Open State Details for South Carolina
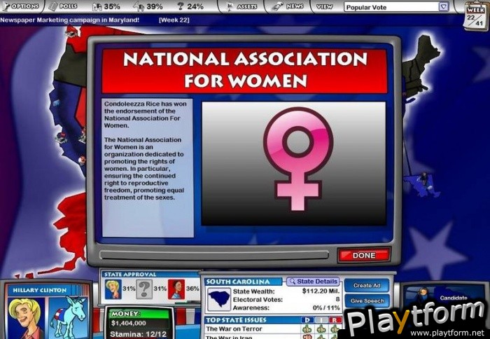 [x=314, y=282]
